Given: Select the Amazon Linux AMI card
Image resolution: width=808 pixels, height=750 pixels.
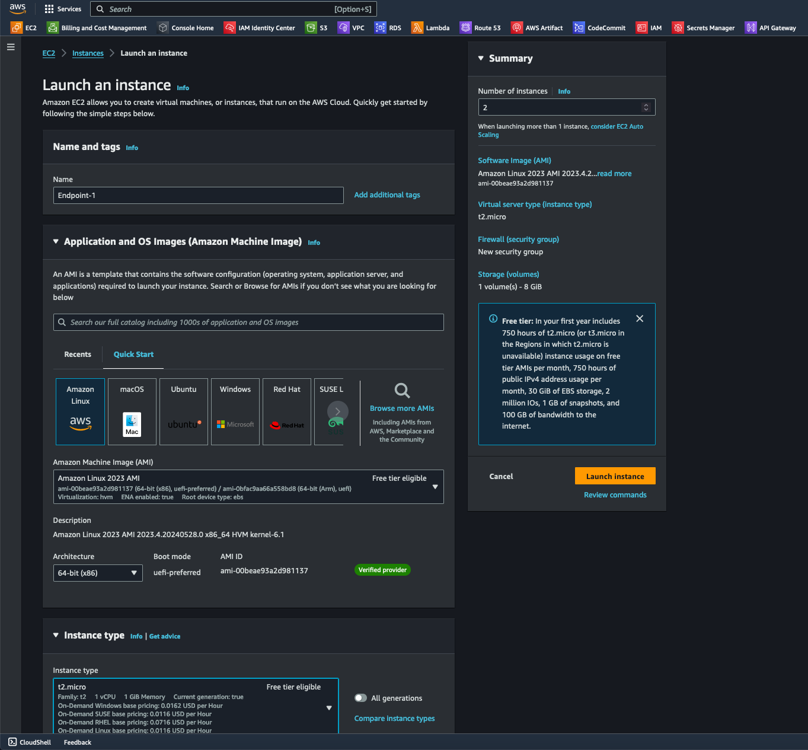Looking at the screenshot, I should (80, 411).
